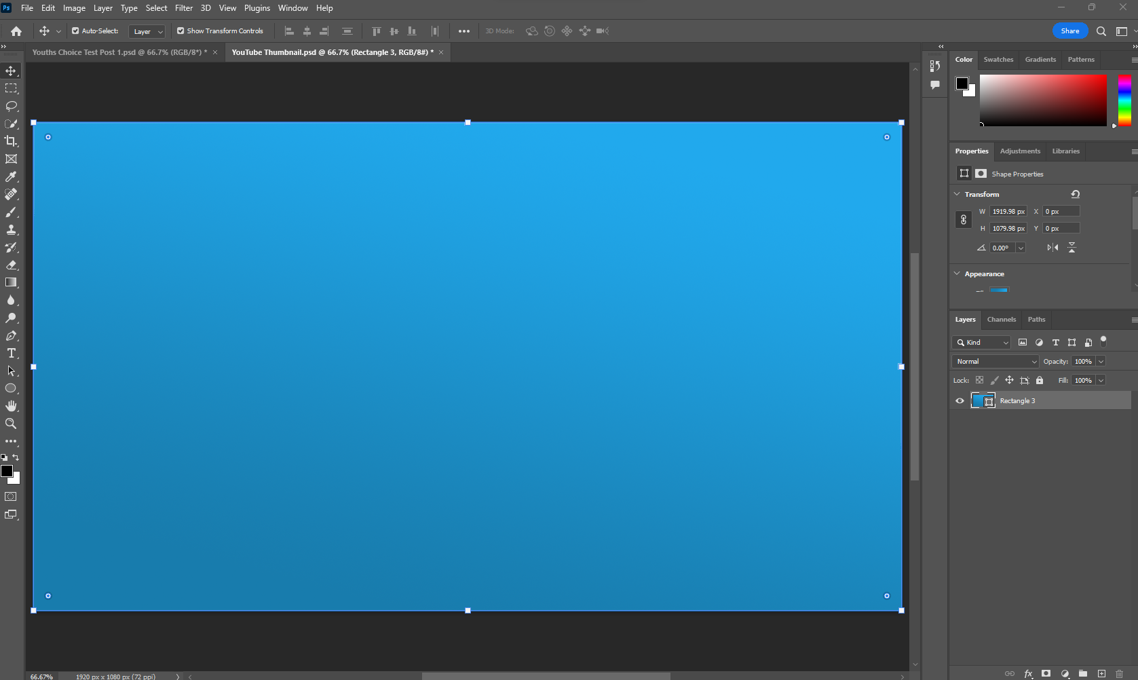Open the Filter menu
This screenshot has width=1138, height=680.
[x=184, y=8]
